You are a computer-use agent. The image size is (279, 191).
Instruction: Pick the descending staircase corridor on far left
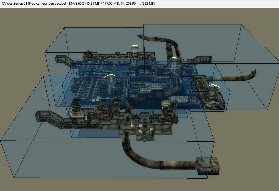click(49, 118)
